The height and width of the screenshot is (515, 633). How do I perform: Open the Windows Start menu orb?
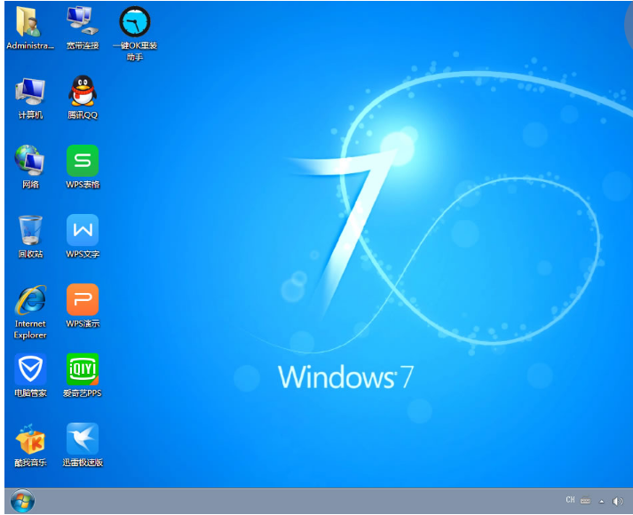[21, 502]
